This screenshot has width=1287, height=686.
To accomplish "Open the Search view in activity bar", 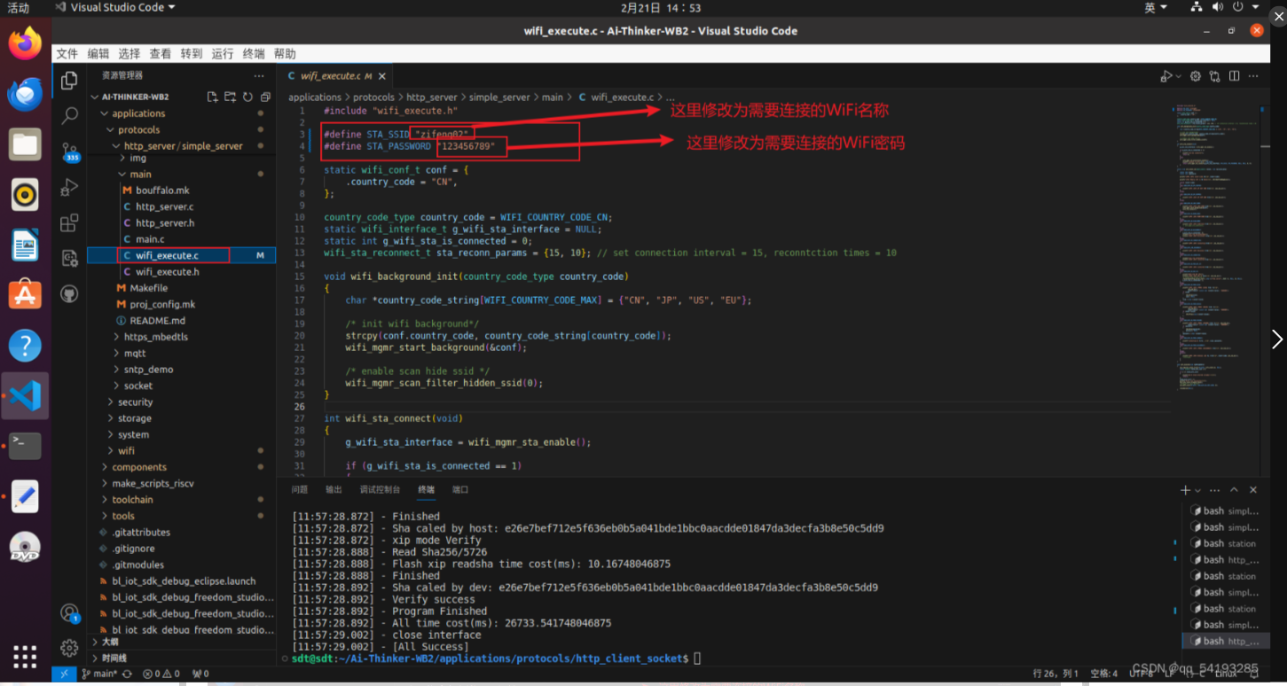I will 69,117.
